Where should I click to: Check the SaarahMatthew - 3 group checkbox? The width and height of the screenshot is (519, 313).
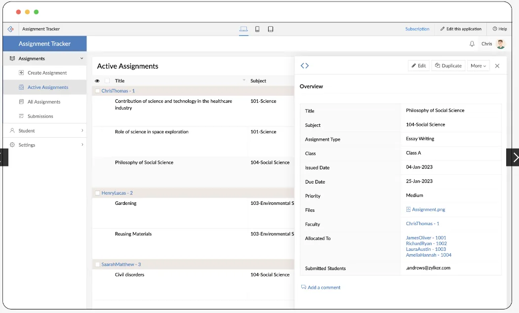click(x=98, y=264)
